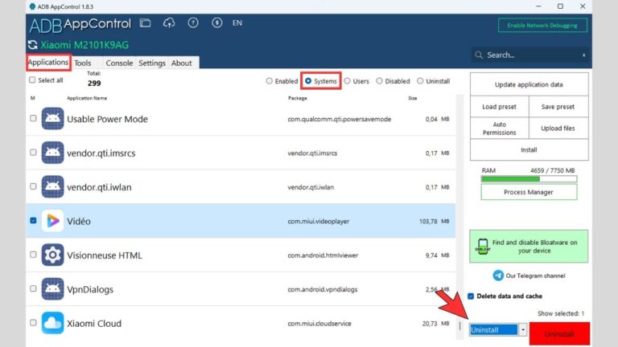The width and height of the screenshot is (618, 347).
Task: Sort by Package column header
Action: [x=297, y=98]
